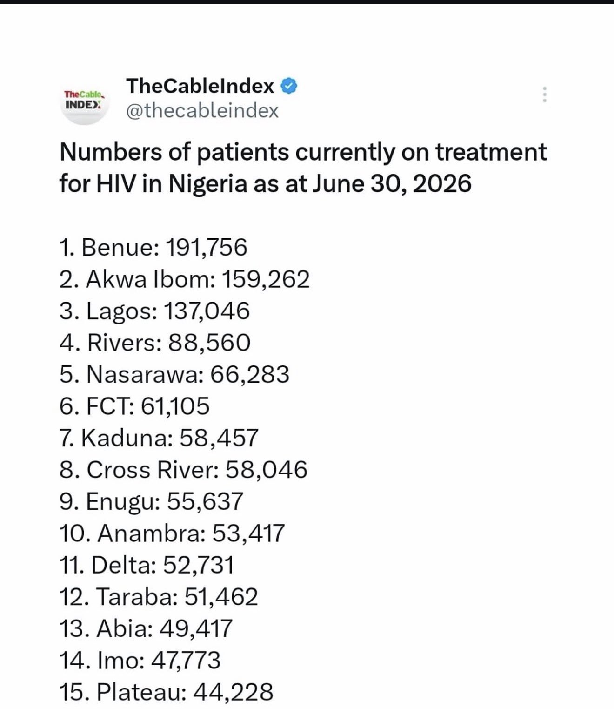Click the Akwa Ibom: 159,262 entry
This screenshot has height=709, width=614.
click(x=184, y=279)
